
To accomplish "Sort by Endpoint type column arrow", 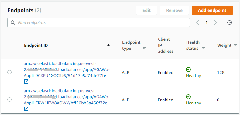I will [144, 48].
